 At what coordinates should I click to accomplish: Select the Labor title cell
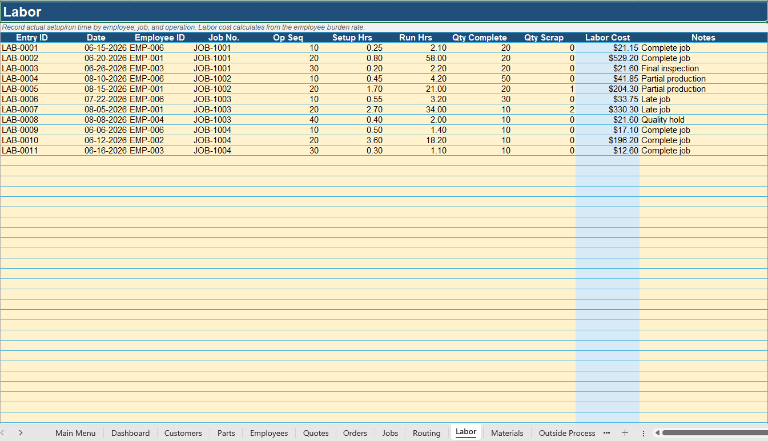coord(384,12)
